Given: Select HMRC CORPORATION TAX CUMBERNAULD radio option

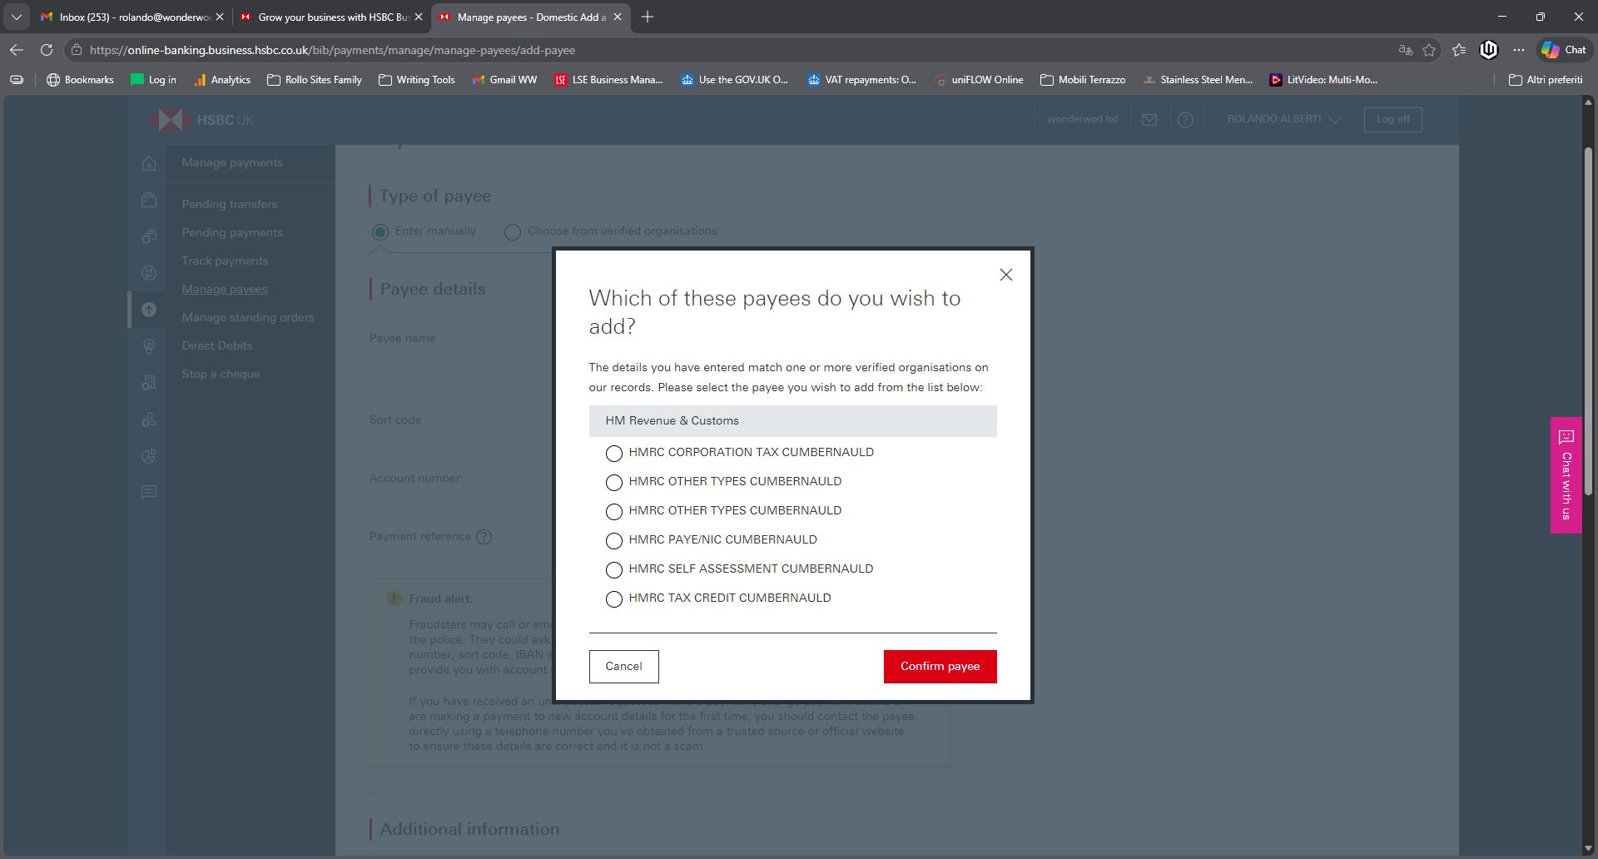Looking at the screenshot, I should [614, 454].
